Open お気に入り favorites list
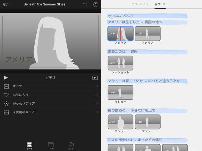202x151 pixels. (50, 95)
